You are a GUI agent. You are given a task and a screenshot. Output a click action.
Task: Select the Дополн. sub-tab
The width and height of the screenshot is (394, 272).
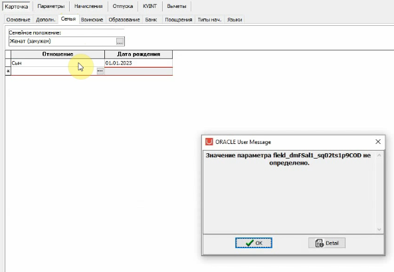pos(45,20)
